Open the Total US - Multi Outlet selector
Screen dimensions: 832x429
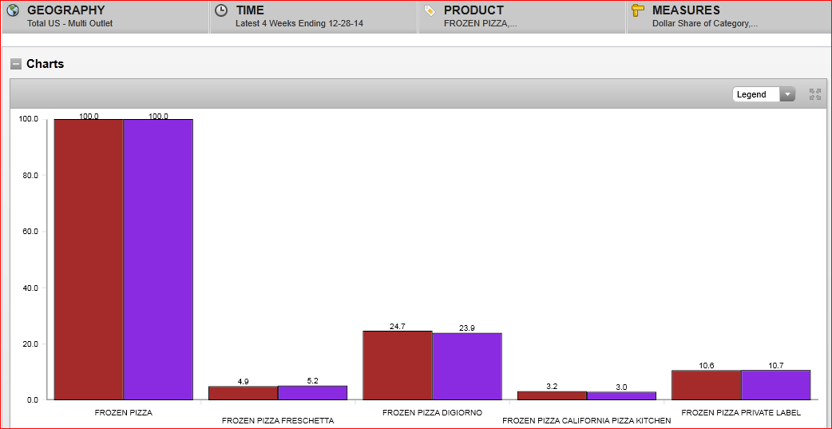coord(70,24)
